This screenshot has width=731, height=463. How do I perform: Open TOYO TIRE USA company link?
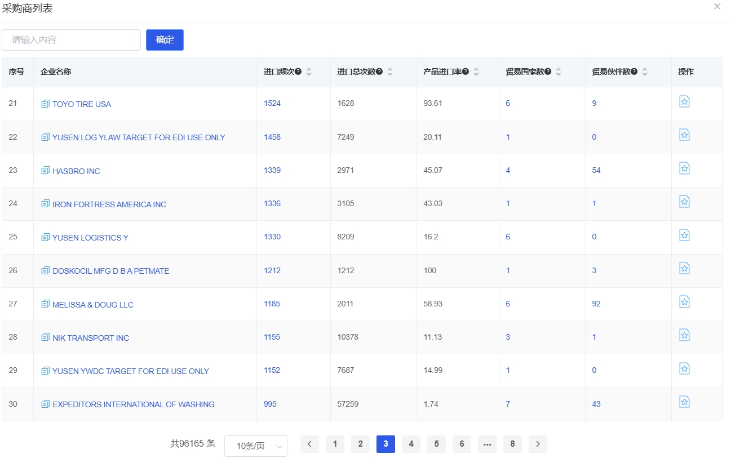point(82,104)
